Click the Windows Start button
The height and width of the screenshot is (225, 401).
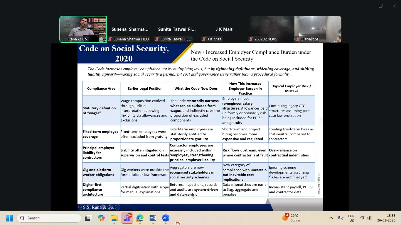[9, 218]
